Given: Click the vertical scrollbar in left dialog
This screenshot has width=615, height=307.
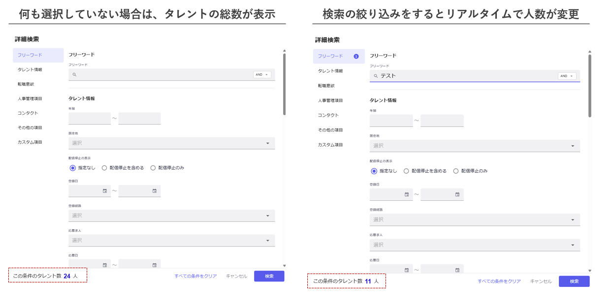Looking at the screenshot, I should point(284,84).
